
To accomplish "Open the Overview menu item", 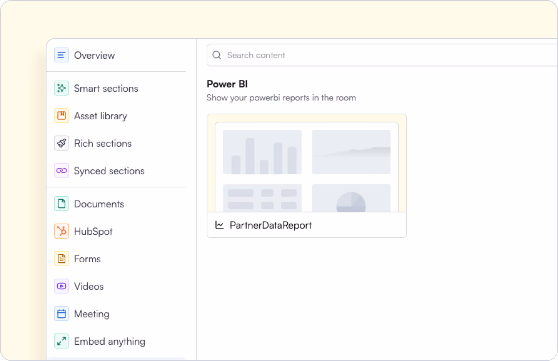I will coord(94,55).
